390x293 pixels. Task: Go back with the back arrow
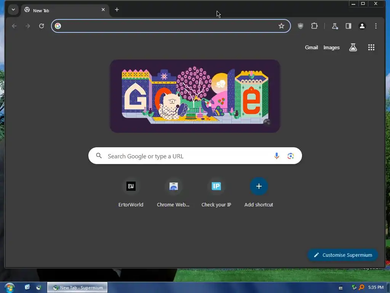pyautogui.click(x=14, y=26)
